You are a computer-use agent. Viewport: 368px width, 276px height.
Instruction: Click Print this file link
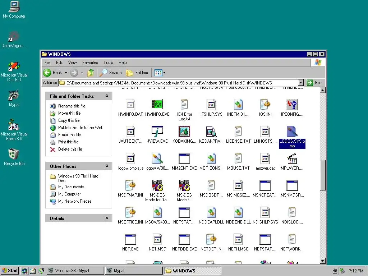[x=68, y=142]
